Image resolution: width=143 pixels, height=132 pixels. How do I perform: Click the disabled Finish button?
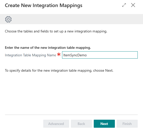tap(127, 124)
